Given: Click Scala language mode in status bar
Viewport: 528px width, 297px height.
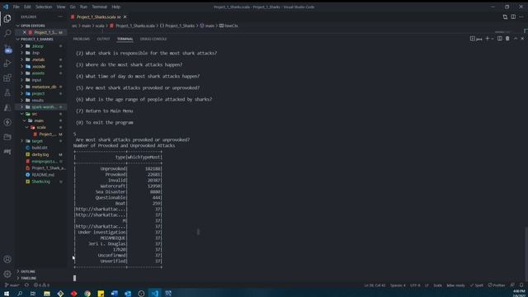Looking at the screenshot, I should point(437,285).
